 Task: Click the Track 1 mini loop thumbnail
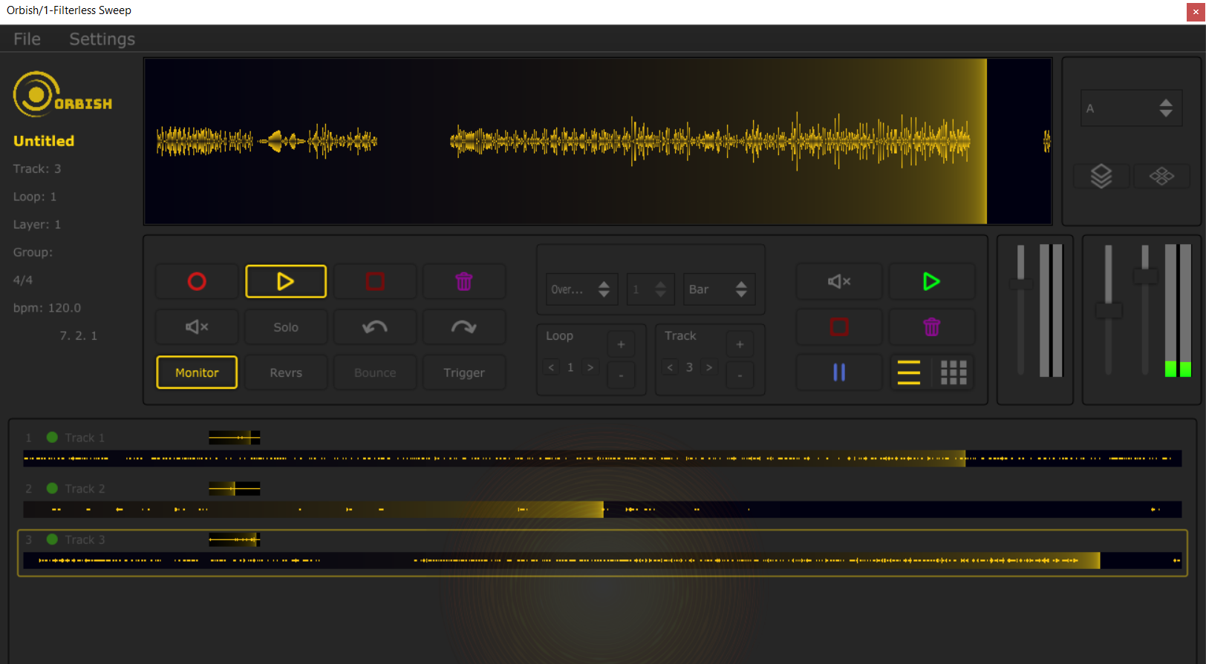(x=234, y=438)
